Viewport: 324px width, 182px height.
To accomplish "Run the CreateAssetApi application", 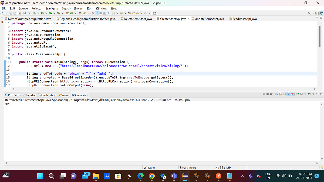I will pos(42,13).
